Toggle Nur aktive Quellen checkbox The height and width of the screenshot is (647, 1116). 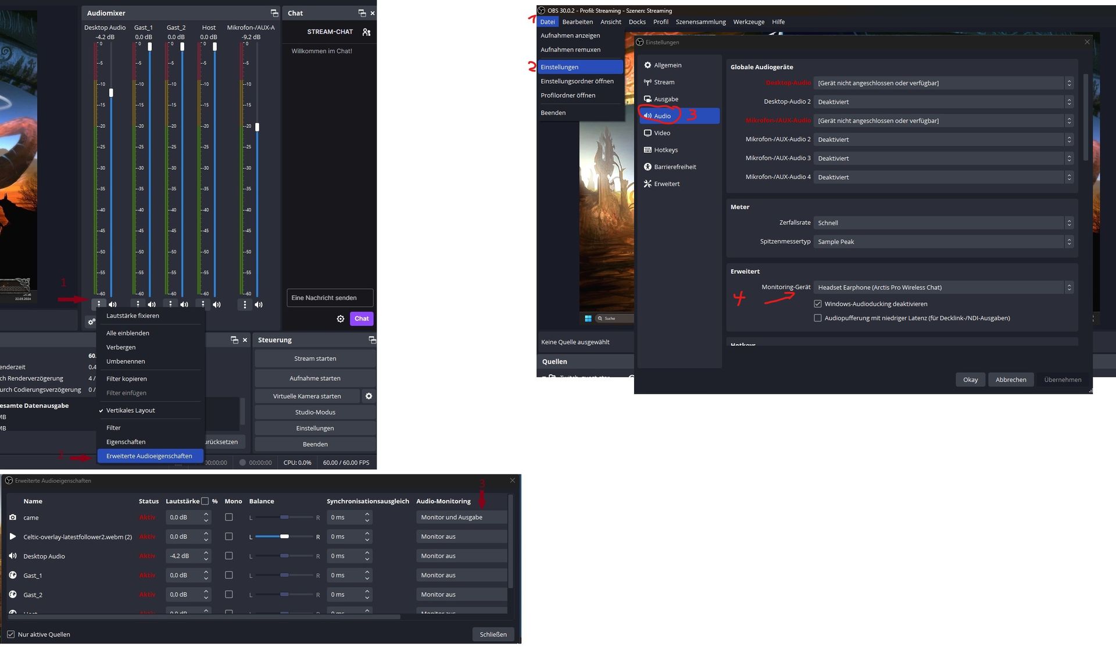[10, 634]
